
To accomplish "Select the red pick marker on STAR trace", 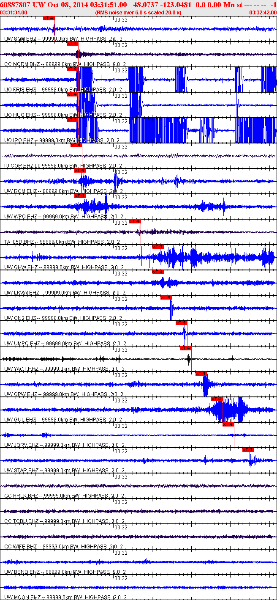I will click(x=248, y=449).
